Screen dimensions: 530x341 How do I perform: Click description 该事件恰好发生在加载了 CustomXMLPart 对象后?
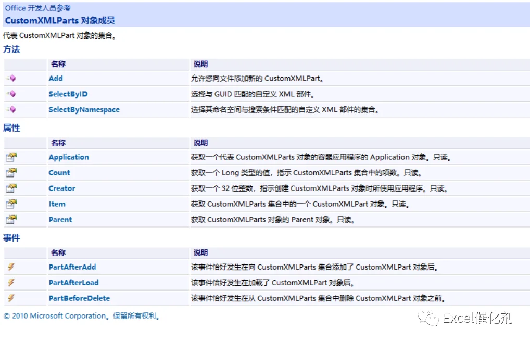click(273, 283)
